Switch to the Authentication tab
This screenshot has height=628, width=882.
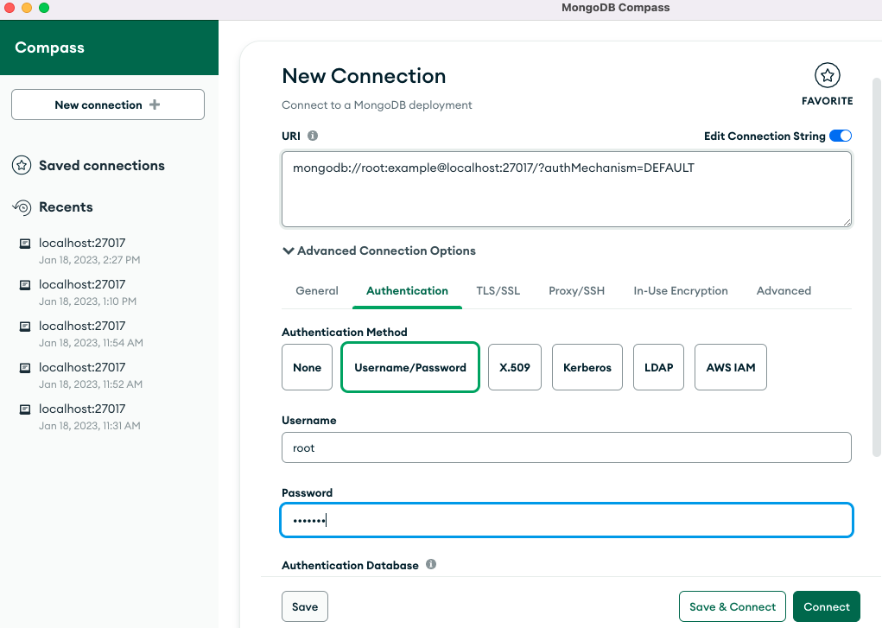pos(407,291)
